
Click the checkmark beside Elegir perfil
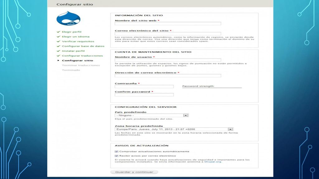[x=58, y=32]
